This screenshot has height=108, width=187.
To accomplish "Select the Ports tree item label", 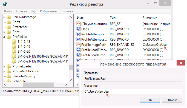I will point(16,22).
